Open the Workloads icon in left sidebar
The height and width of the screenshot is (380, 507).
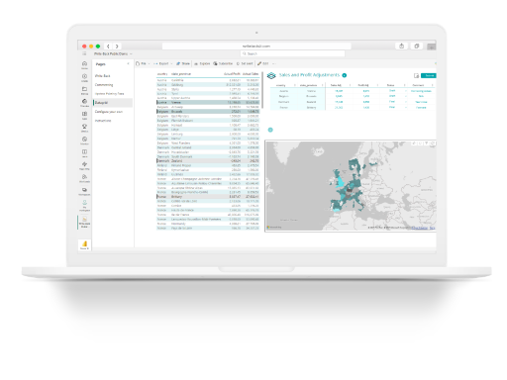click(x=84, y=178)
